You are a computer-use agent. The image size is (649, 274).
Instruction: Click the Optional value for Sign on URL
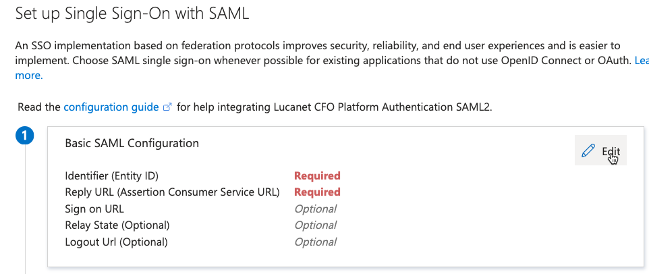coord(315,209)
